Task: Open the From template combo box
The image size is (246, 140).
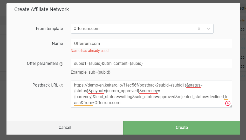Action: tap(142, 29)
